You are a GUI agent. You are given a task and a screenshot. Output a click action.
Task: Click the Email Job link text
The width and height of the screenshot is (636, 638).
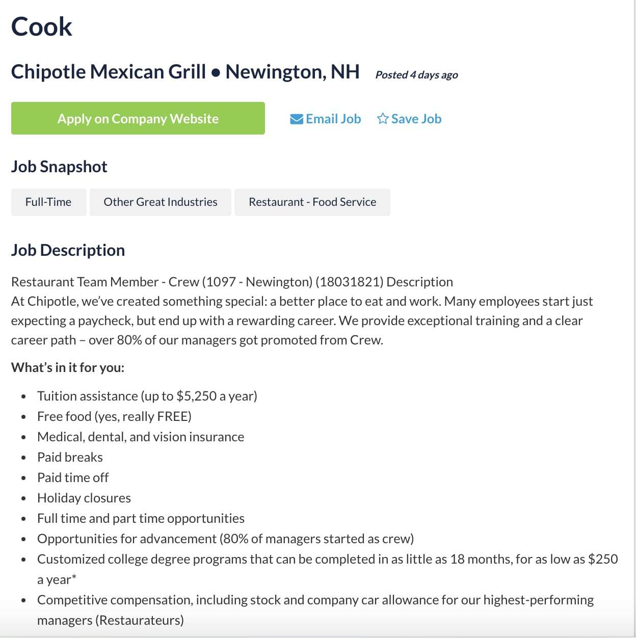coord(333,119)
